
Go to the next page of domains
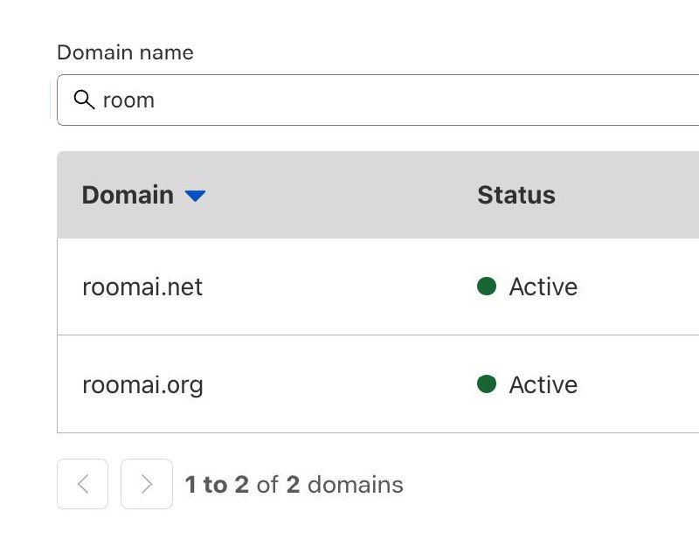point(147,484)
